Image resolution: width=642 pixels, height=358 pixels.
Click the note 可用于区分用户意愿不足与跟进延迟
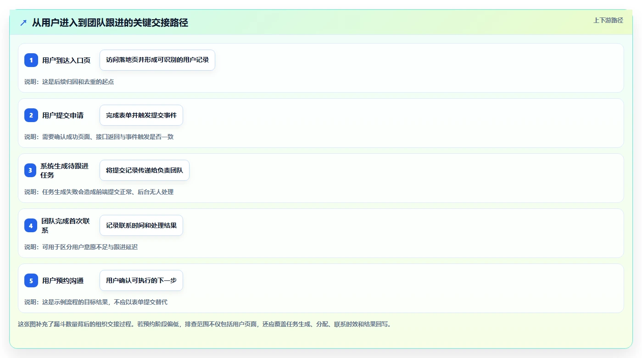[x=81, y=247]
